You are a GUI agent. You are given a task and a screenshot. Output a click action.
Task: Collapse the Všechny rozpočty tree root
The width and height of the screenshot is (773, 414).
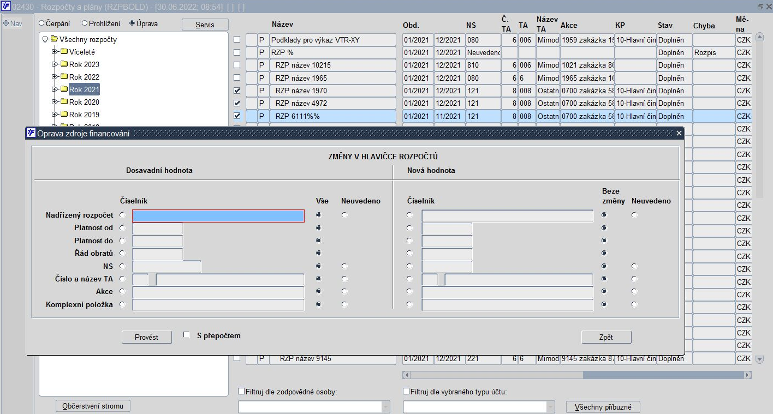point(45,39)
